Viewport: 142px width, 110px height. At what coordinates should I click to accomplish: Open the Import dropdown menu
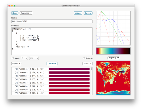pyautogui.click(x=16, y=63)
